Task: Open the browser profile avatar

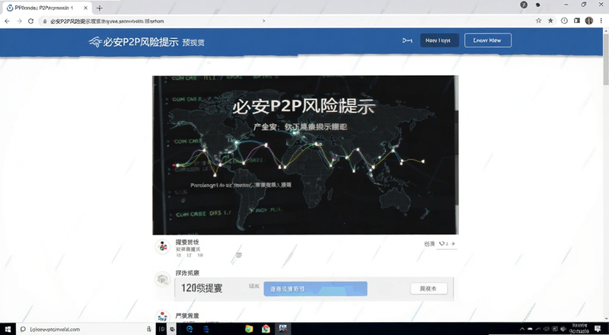Action: pos(588,21)
